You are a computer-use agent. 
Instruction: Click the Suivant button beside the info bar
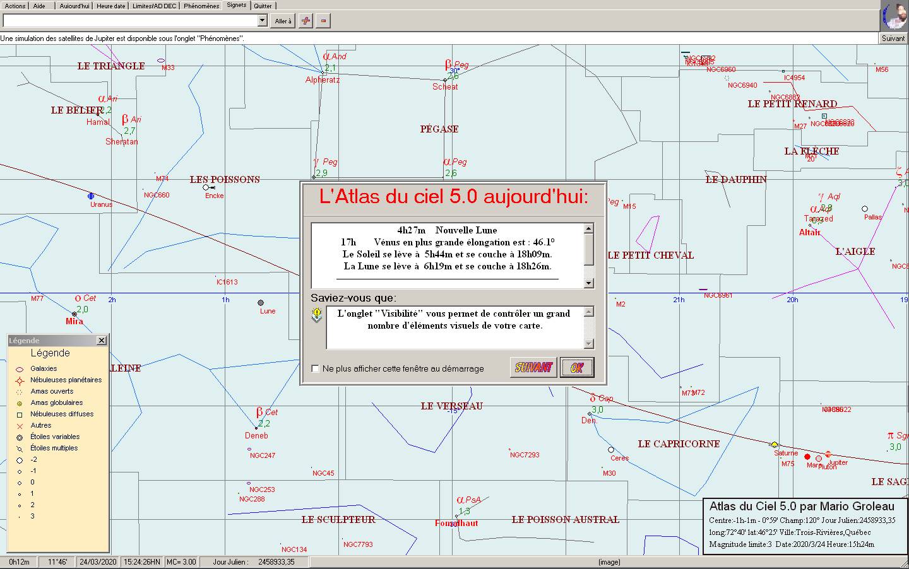[x=893, y=38]
